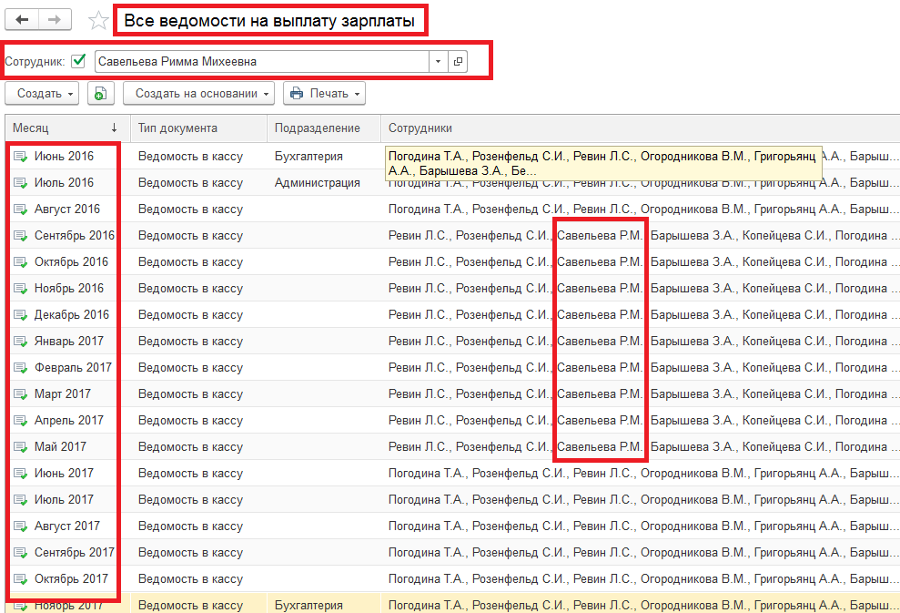900x613 pixels.
Task: Click document icon of Июнь 2017 row
Action: [21, 474]
